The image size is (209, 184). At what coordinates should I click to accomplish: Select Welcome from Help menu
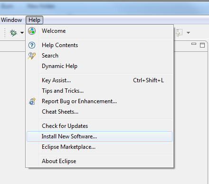coord(99,31)
